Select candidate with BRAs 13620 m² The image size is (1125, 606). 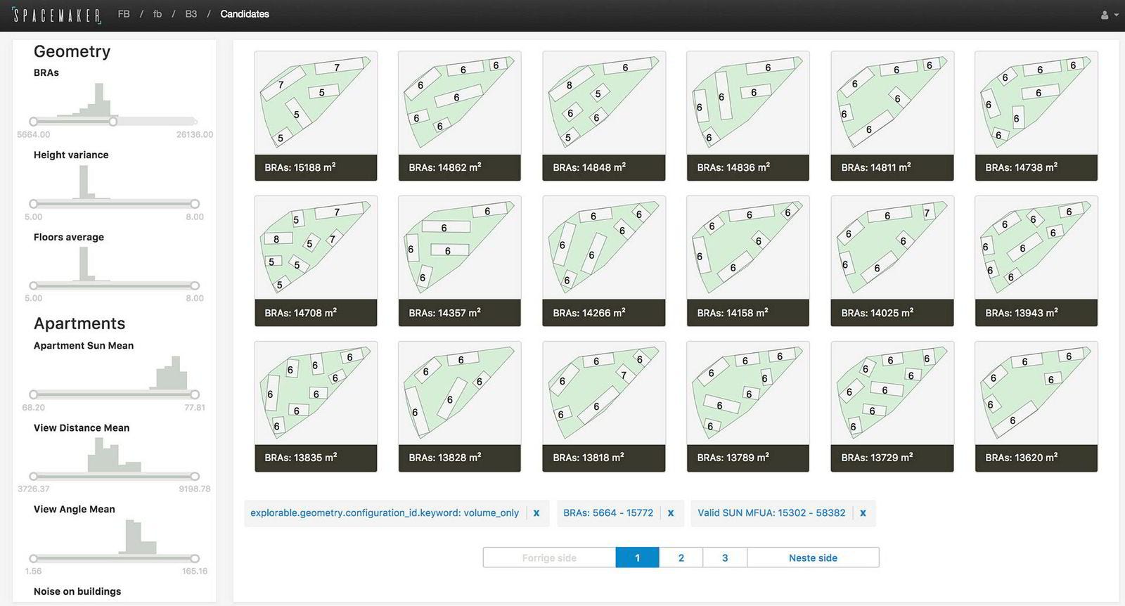(x=1036, y=406)
